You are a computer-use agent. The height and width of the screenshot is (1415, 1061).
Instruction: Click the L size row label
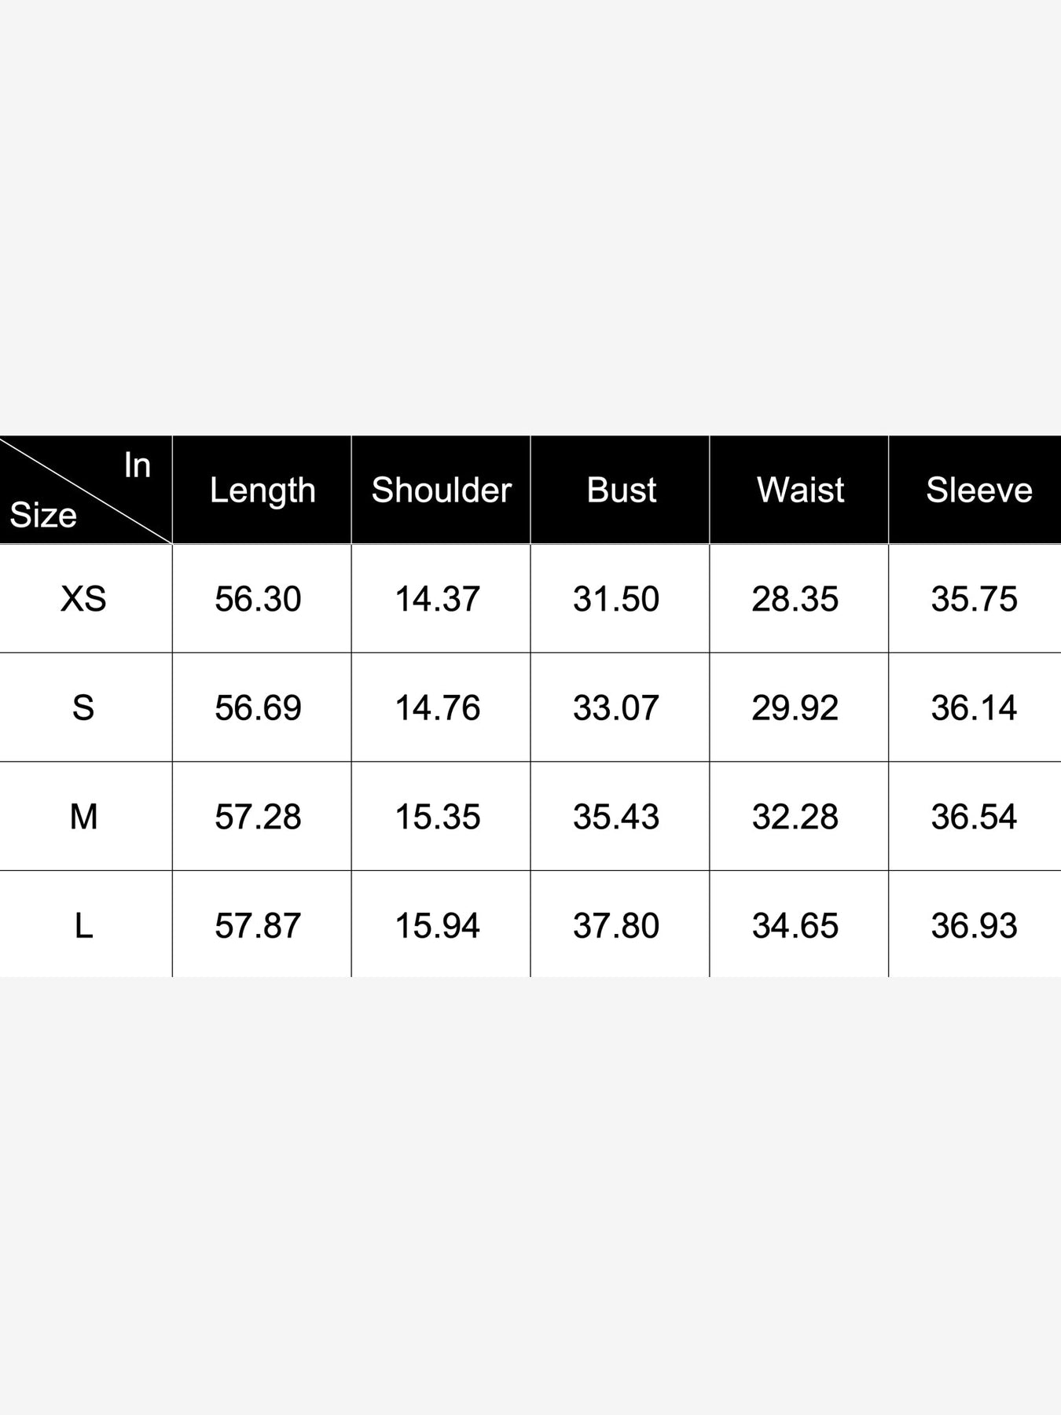[x=83, y=925]
